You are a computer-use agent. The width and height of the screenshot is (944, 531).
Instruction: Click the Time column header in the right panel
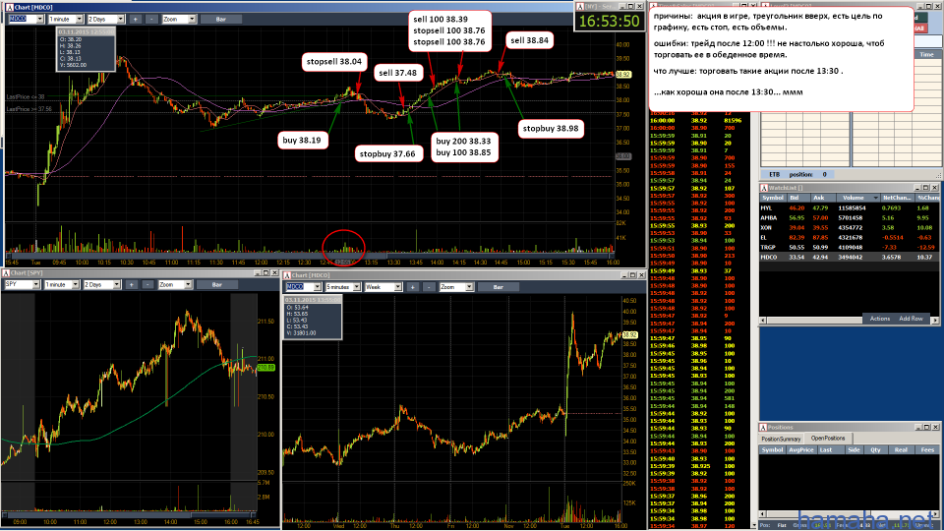tap(926, 54)
